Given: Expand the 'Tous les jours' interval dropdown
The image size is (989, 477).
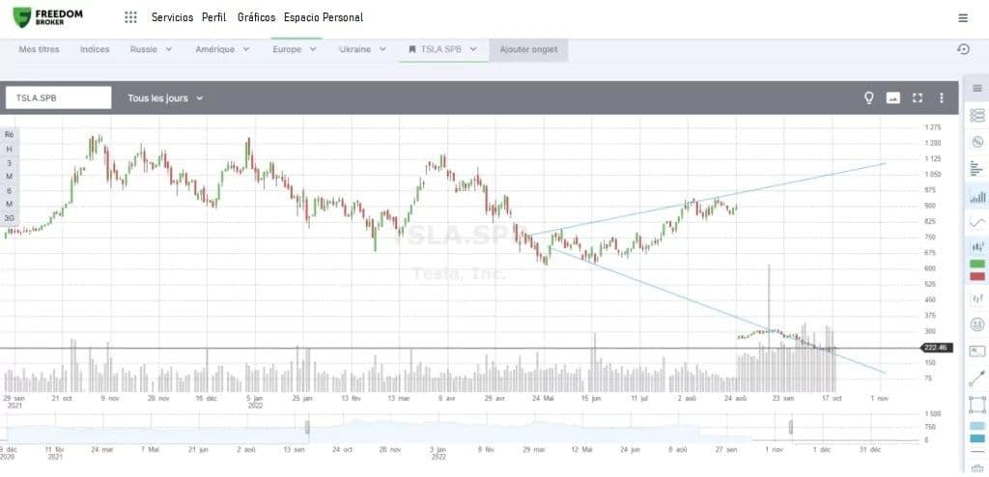Looking at the screenshot, I should click(165, 98).
